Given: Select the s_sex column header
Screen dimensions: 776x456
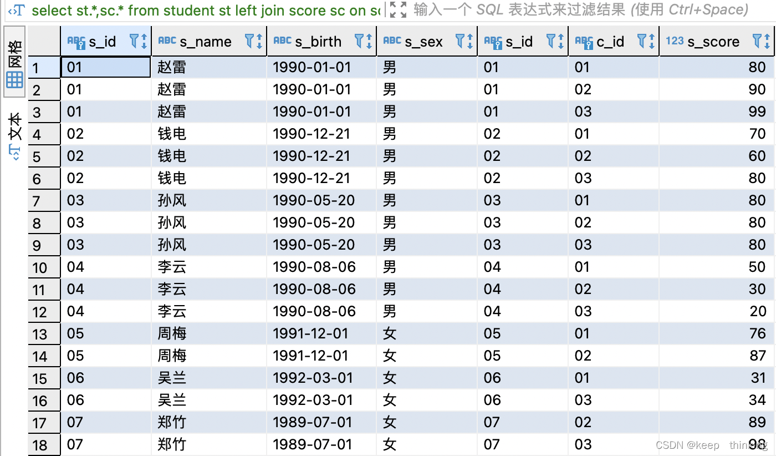Looking at the screenshot, I should click(x=427, y=41).
